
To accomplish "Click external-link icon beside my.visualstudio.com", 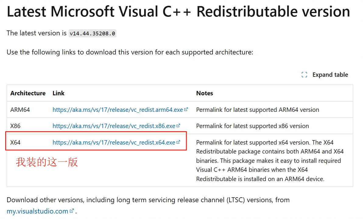I will (72, 211).
